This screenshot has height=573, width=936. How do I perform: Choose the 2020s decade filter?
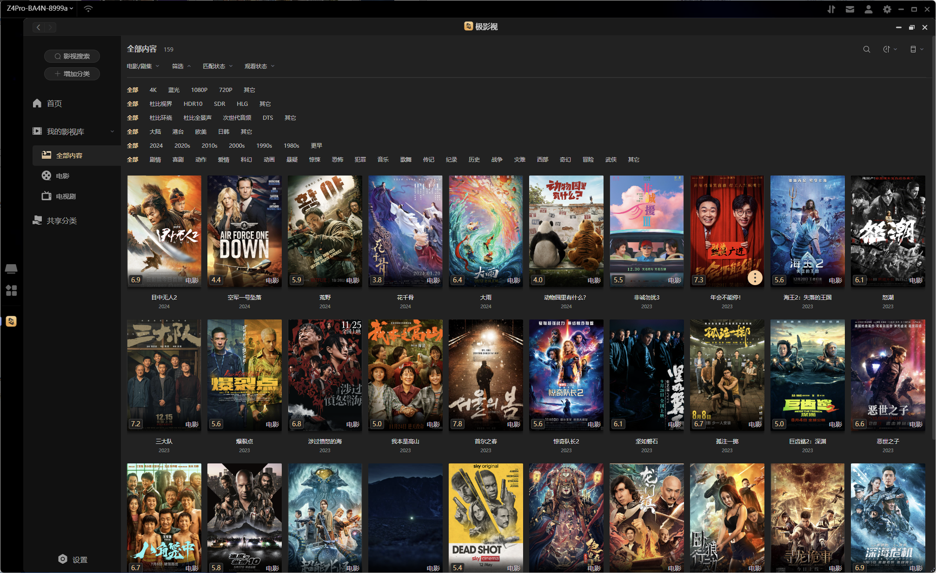(x=182, y=145)
